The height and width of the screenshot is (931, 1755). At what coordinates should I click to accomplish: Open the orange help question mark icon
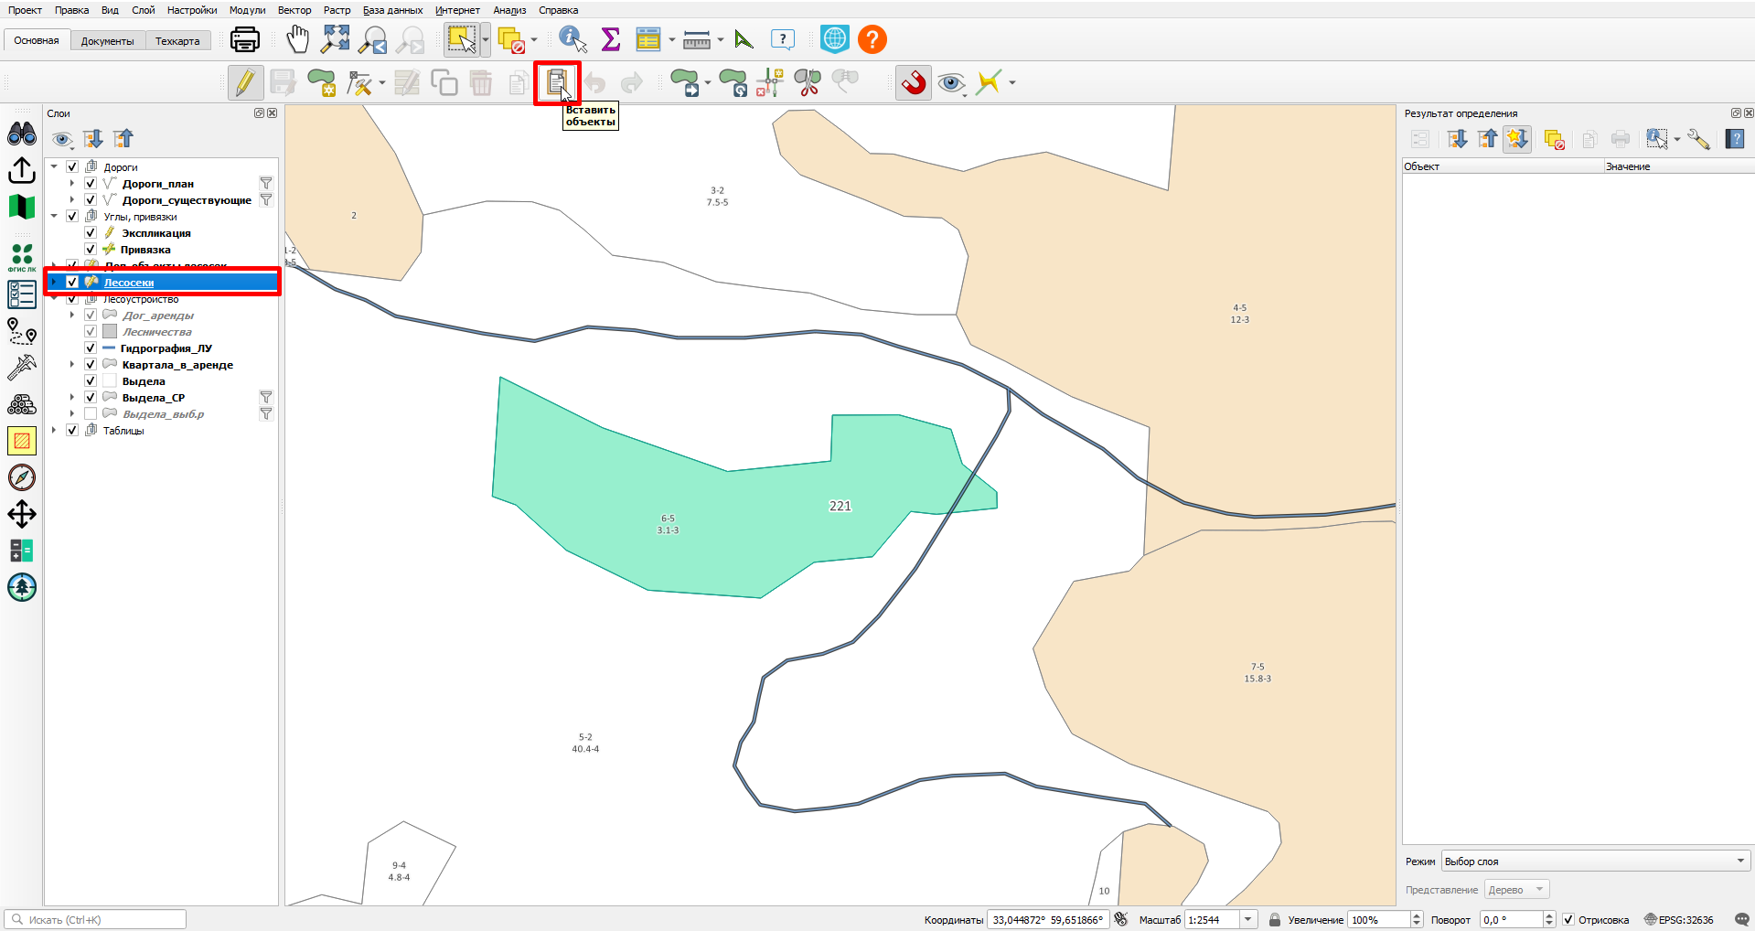coord(872,39)
